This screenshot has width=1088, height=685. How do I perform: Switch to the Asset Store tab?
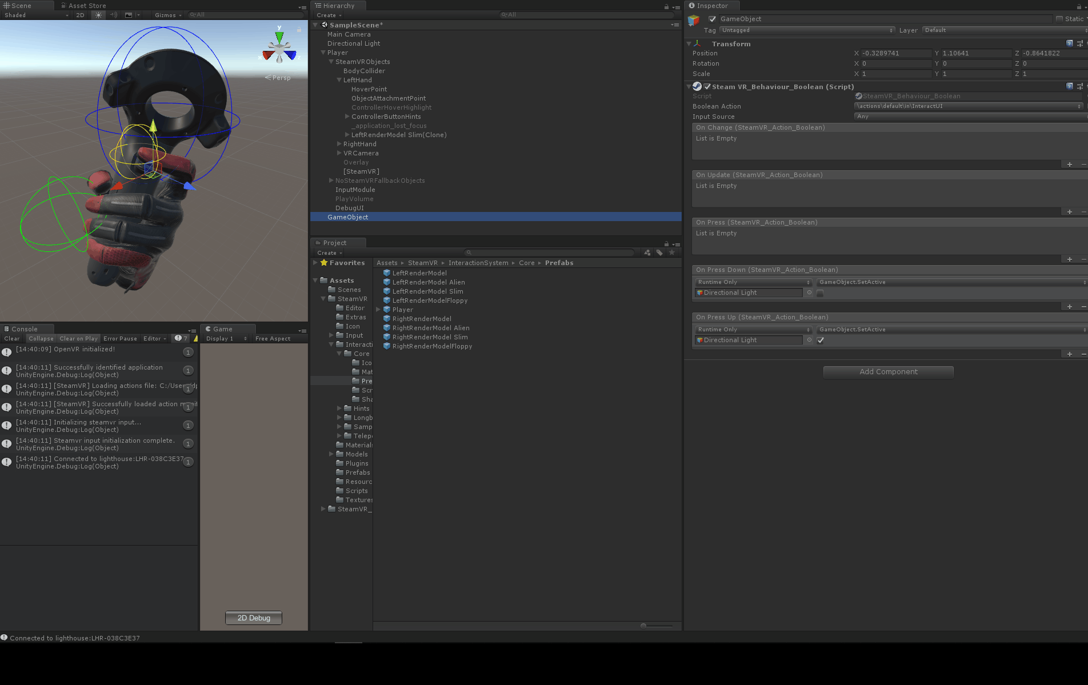coord(83,6)
